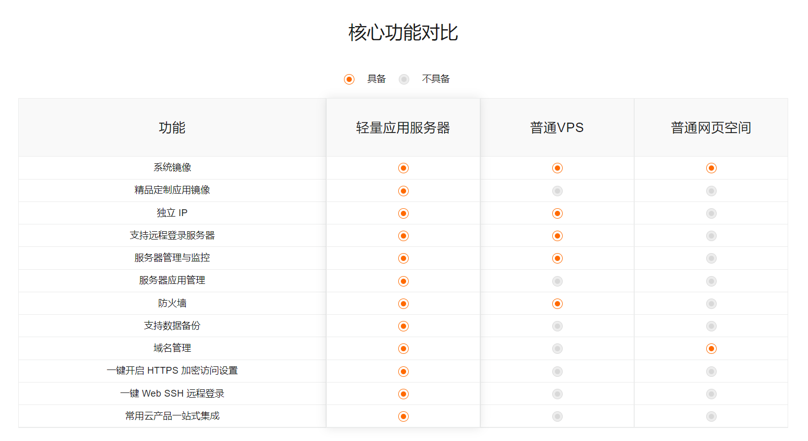Click 系统镜像 indicator under 轻量应用服务器
The height and width of the screenshot is (441, 808).
pos(403,168)
